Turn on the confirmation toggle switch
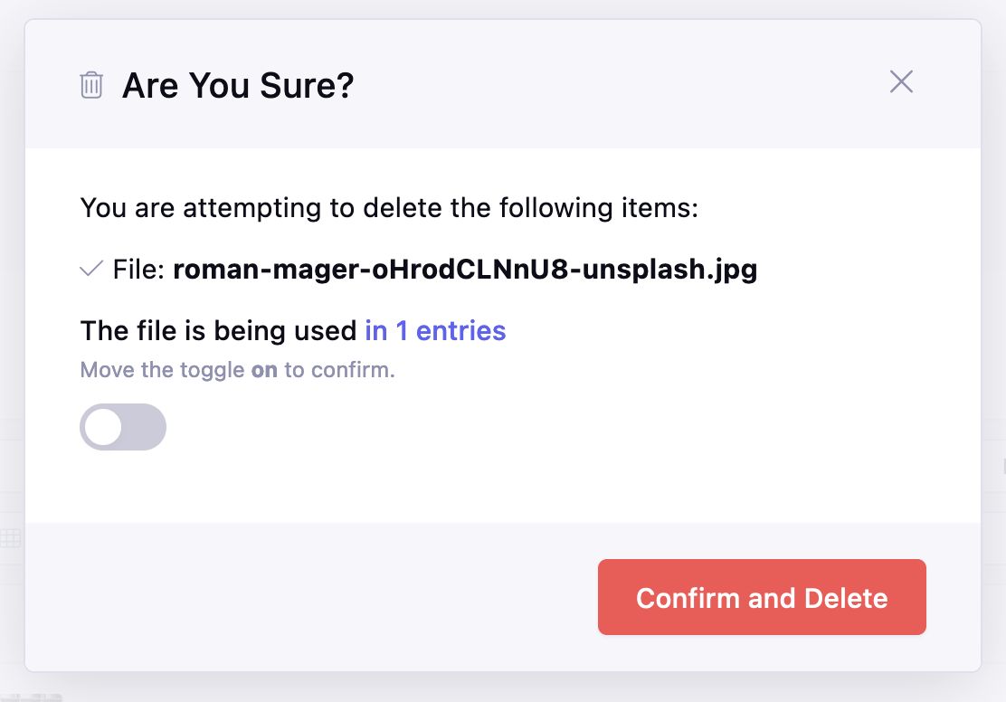 point(122,427)
